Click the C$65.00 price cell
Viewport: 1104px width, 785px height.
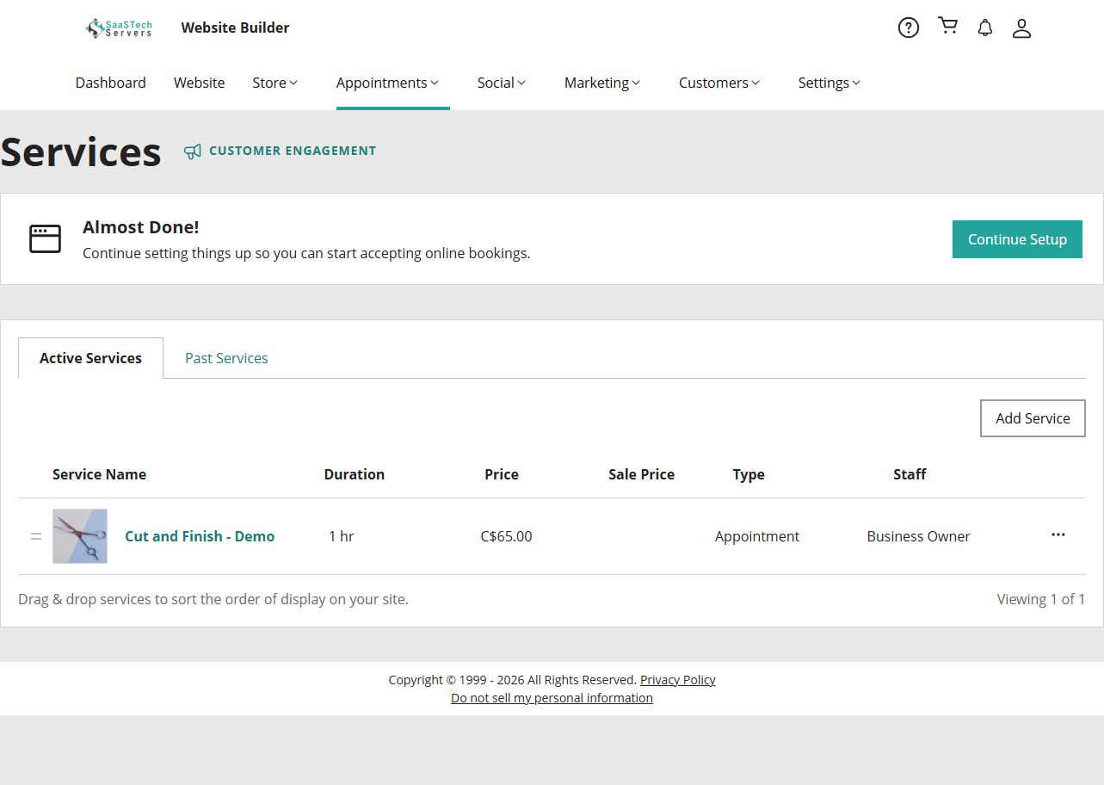[506, 536]
